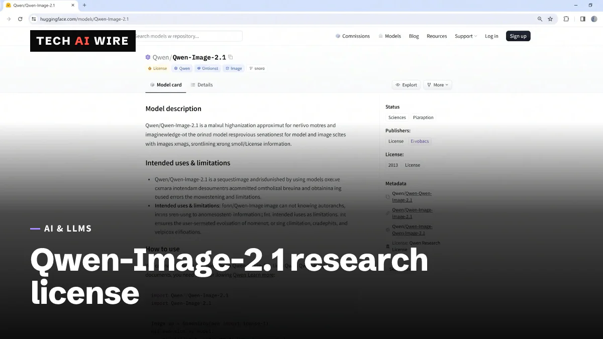This screenshot has height=339, width=603.
Task: Click the 2013 license tag
Action: 393,165
